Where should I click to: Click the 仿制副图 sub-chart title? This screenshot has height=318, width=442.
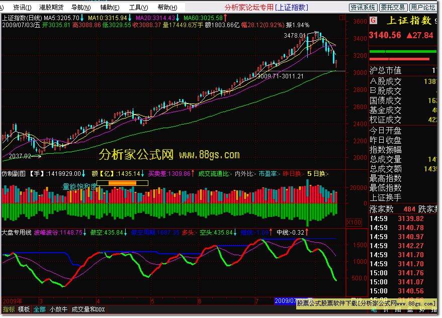click(x=14, y=174)
